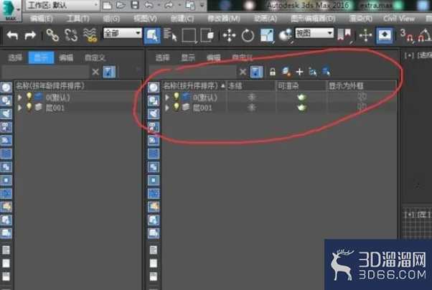Screen dimensions: 432x290
Task: Open the 全部 selection filter dropdown
Action: point(123,33)
